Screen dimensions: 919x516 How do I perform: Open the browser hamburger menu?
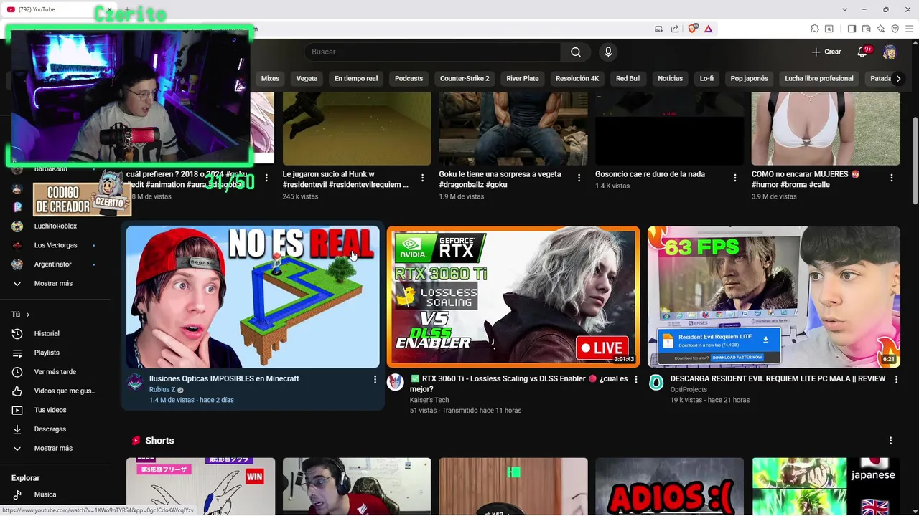point(909,29)
